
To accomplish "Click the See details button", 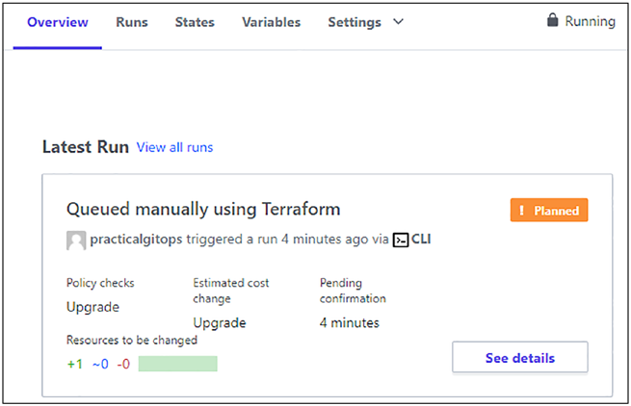I will point(520,357).
